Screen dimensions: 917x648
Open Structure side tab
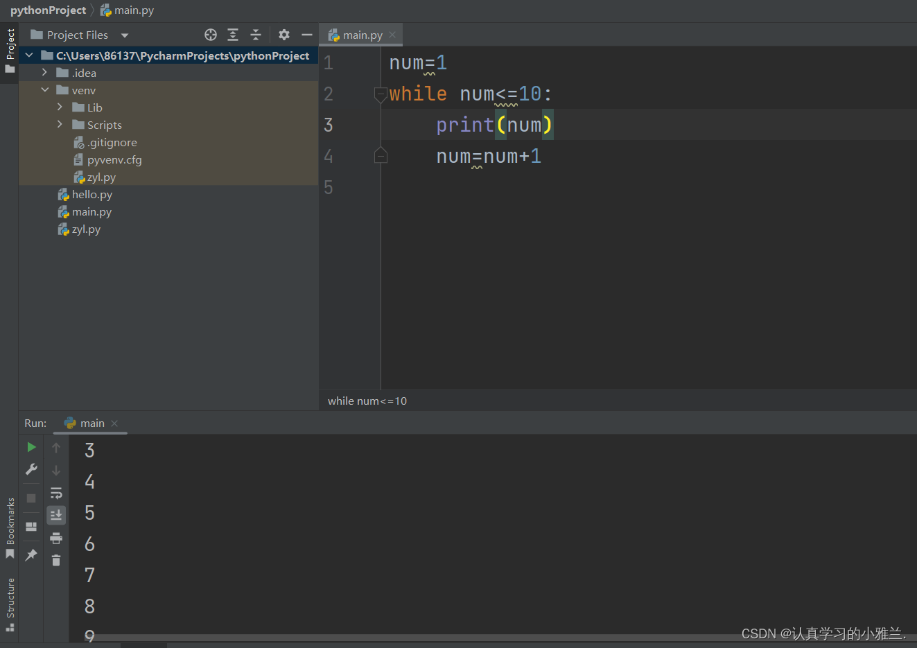pos(10,604)
